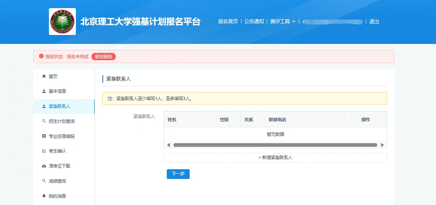Click the table scrollbar right arrow
Viewport: 436px width, 205px height.
coord(382,145)
